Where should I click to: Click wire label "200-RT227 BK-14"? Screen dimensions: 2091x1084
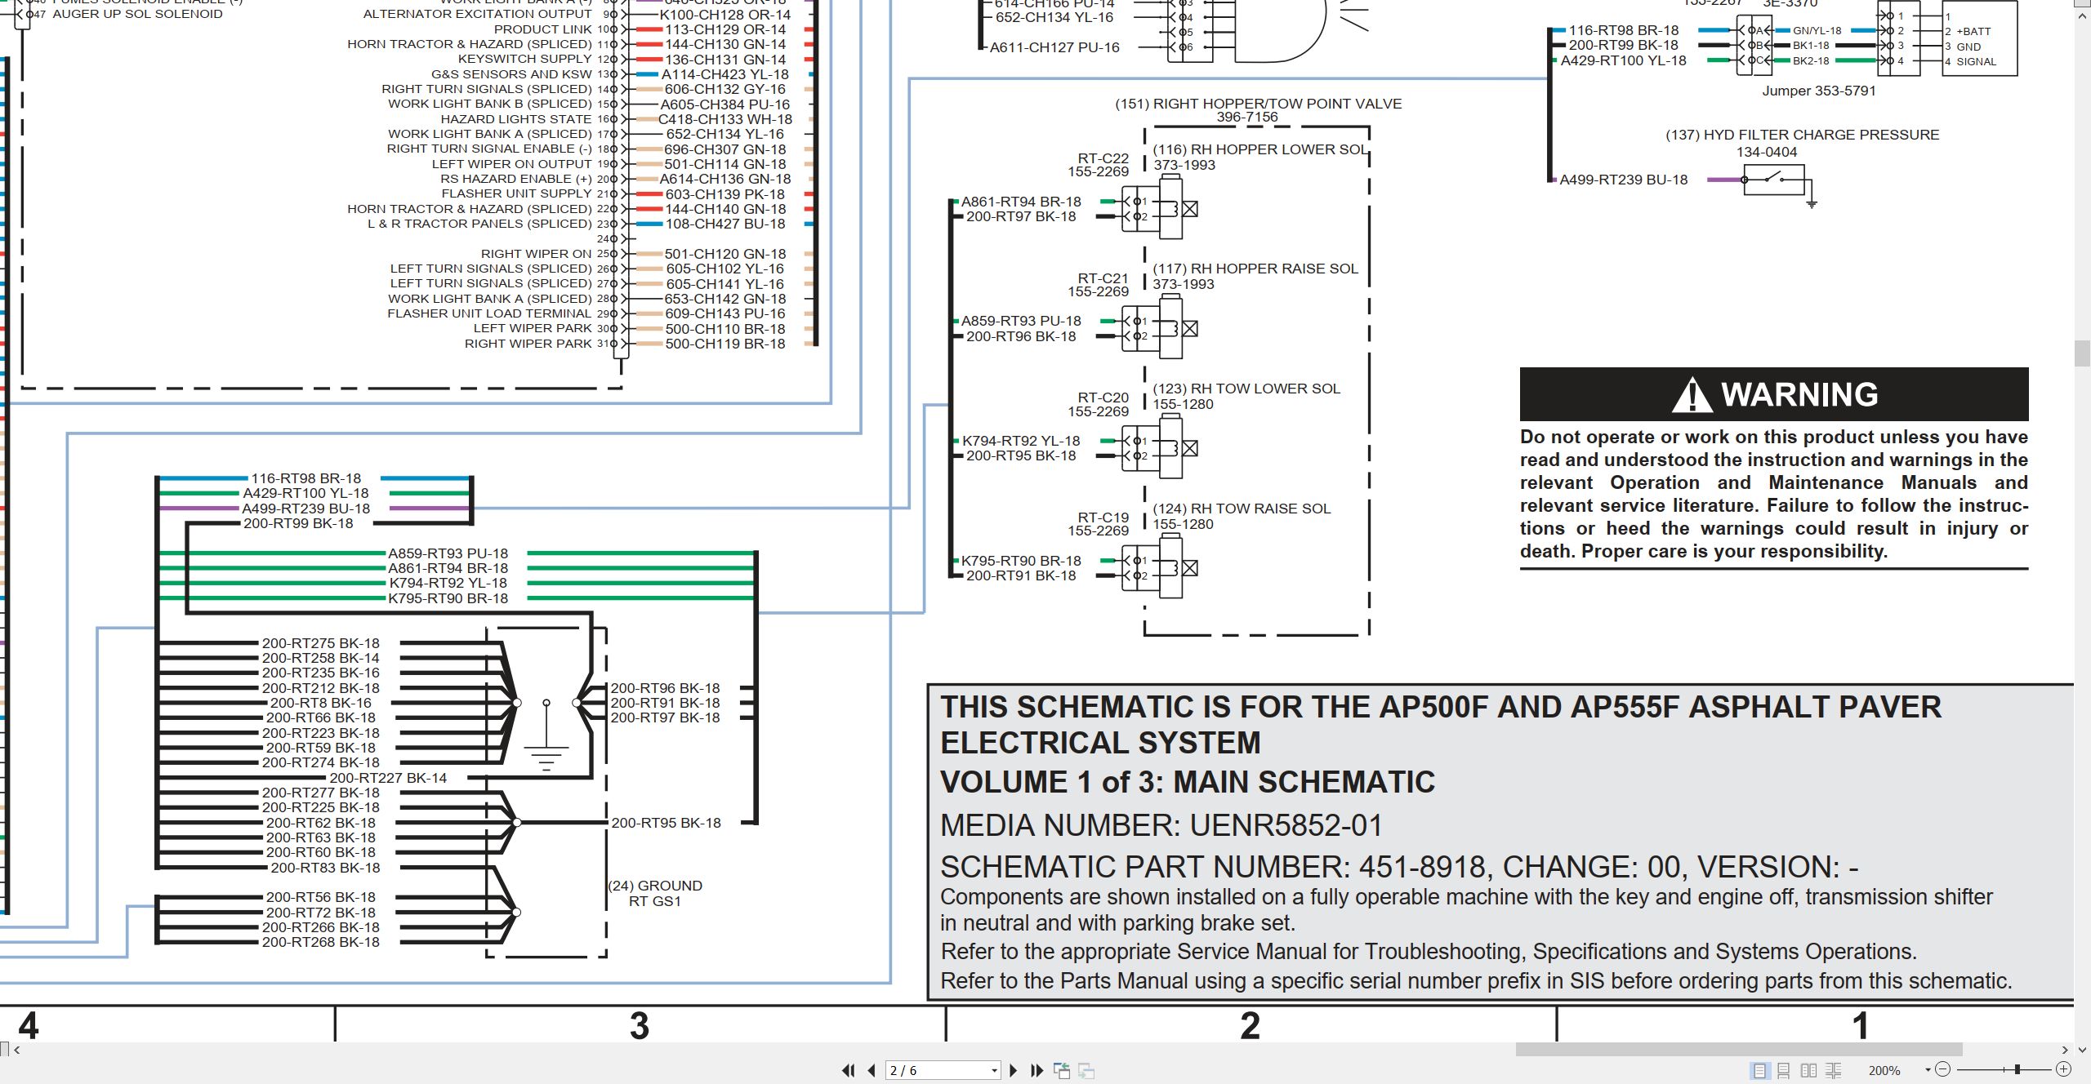tap(388, 778)
